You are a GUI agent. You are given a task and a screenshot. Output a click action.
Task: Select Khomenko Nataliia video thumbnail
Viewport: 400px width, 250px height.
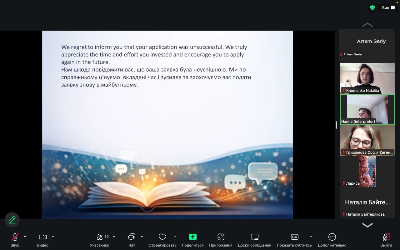367,78
